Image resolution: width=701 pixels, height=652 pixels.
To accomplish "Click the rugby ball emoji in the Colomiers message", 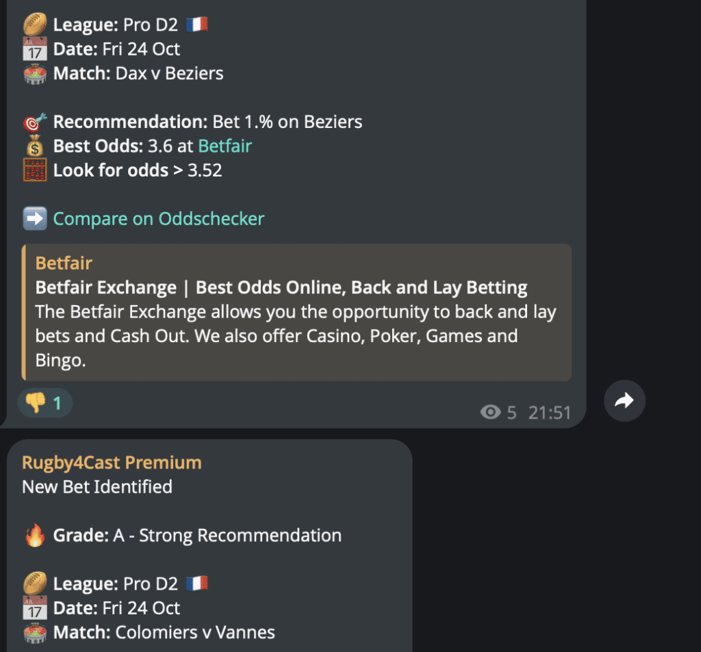I will click(34, 584).
